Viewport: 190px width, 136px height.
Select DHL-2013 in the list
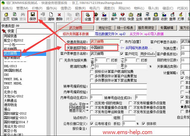[10, 66]
